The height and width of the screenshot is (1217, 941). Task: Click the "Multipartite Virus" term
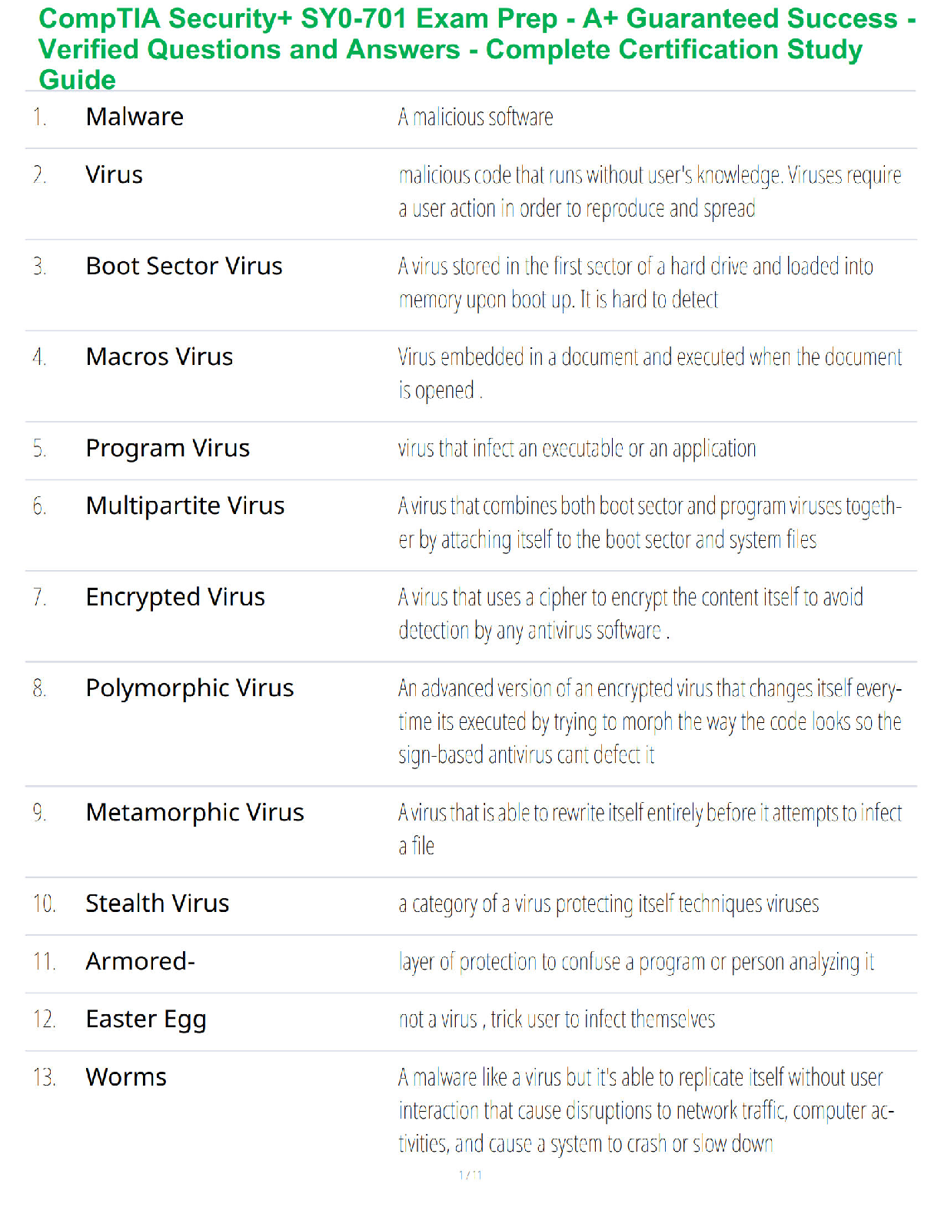click(185, 506)
